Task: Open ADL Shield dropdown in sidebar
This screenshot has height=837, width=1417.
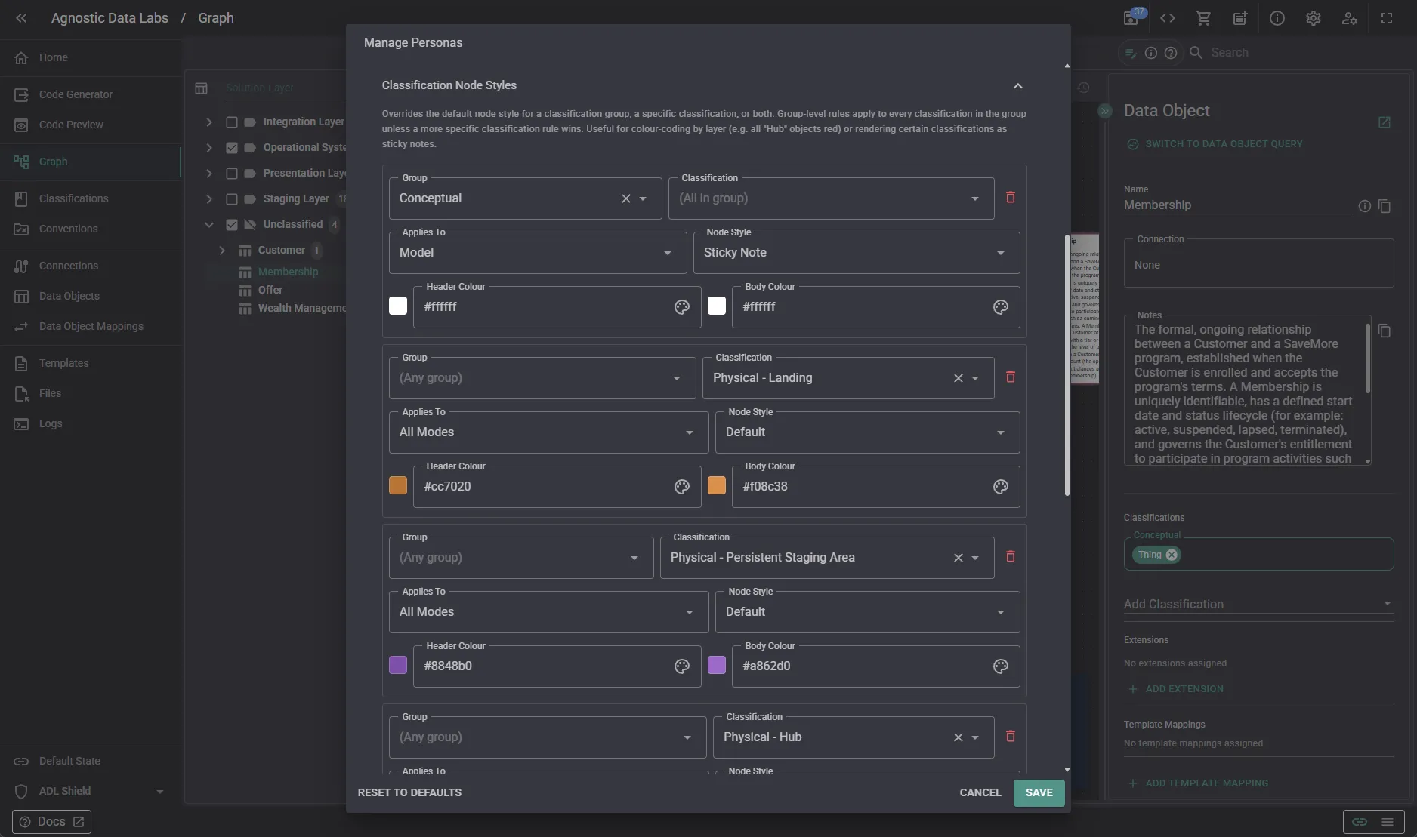Action: [159, 792]
